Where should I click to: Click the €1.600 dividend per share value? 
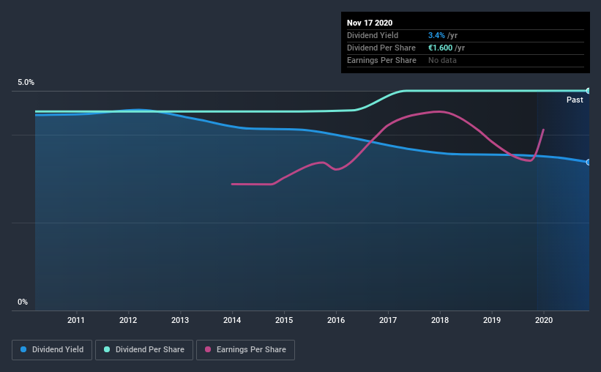[x=441, y=48]
